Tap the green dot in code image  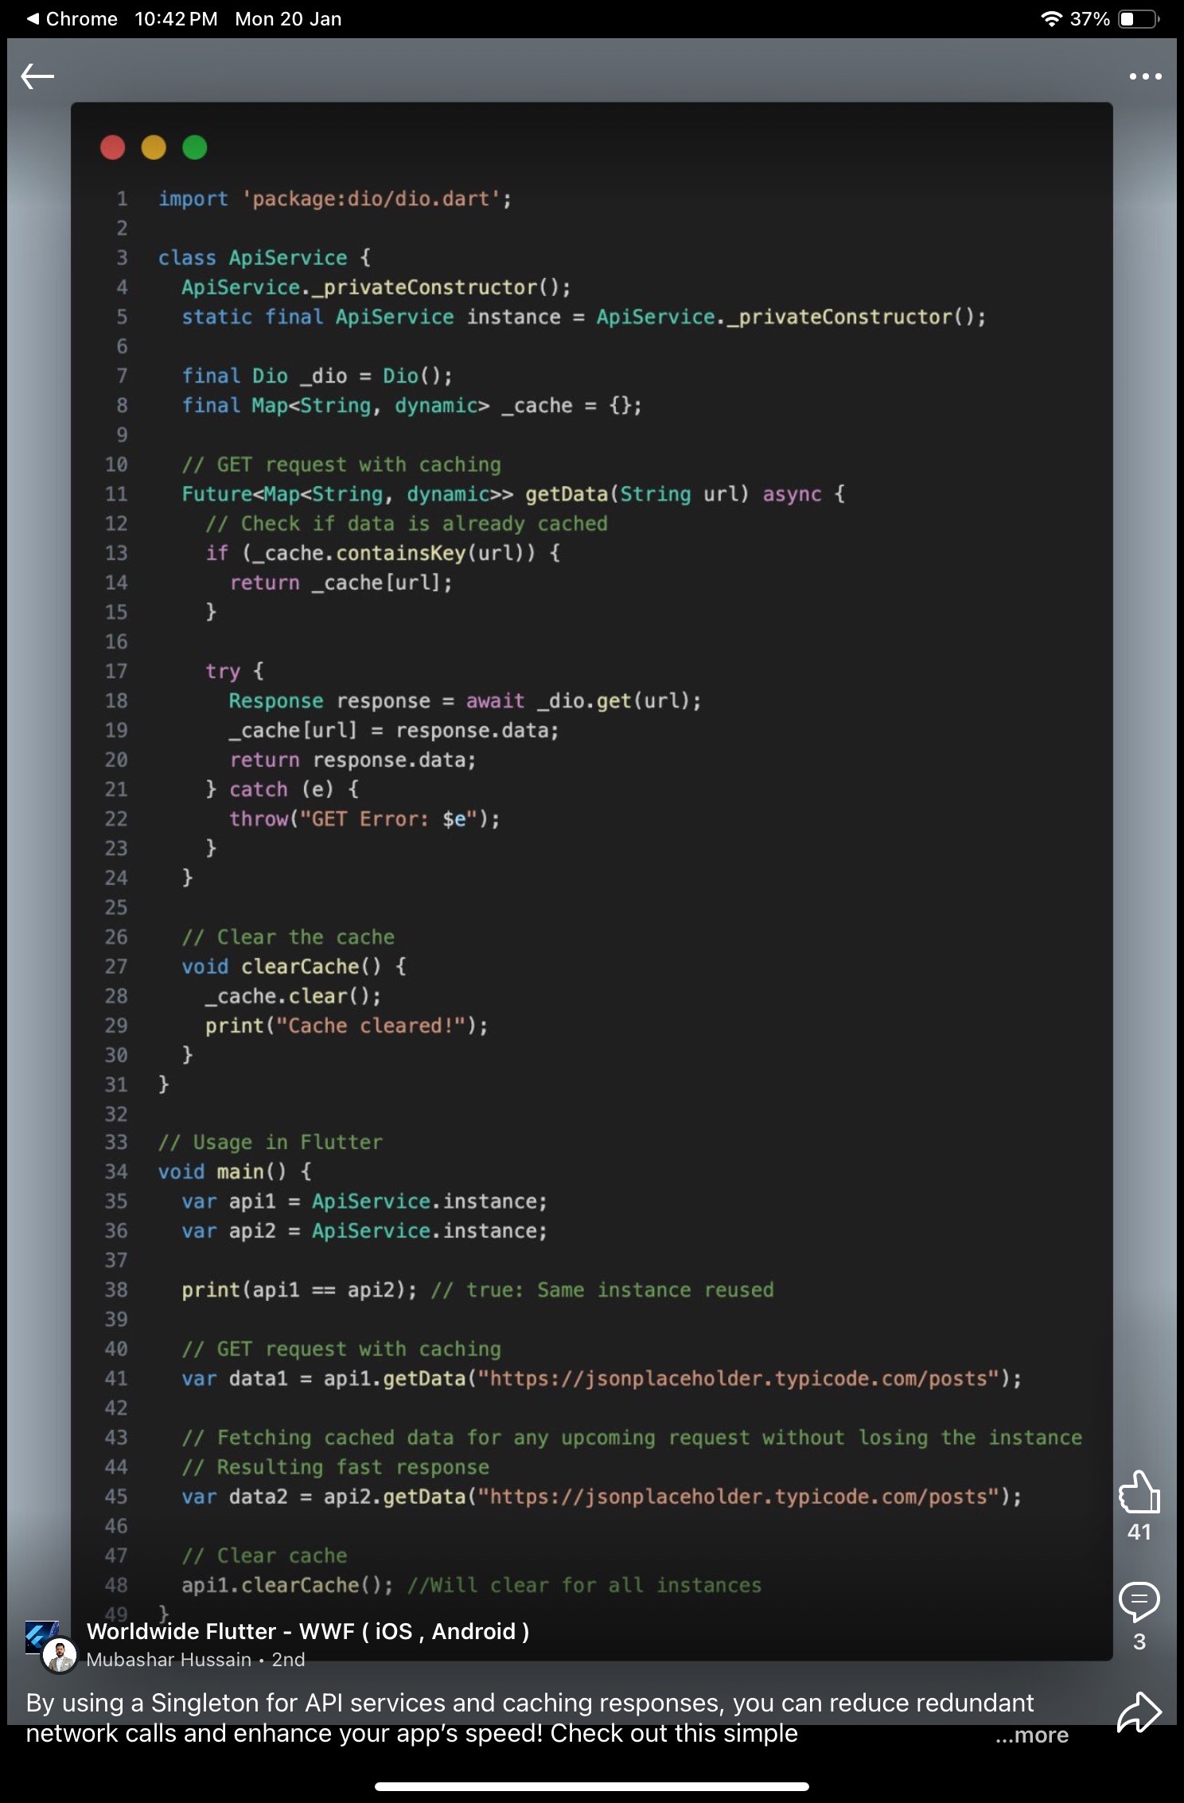point(195,147)
